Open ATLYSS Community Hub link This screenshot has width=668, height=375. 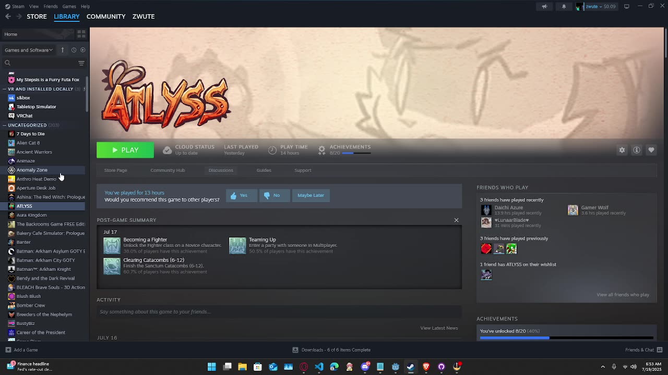168,170
